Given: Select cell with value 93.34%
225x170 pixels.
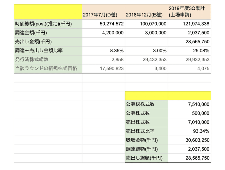Looking at the screenshot, I should click(x=189, y=131).
